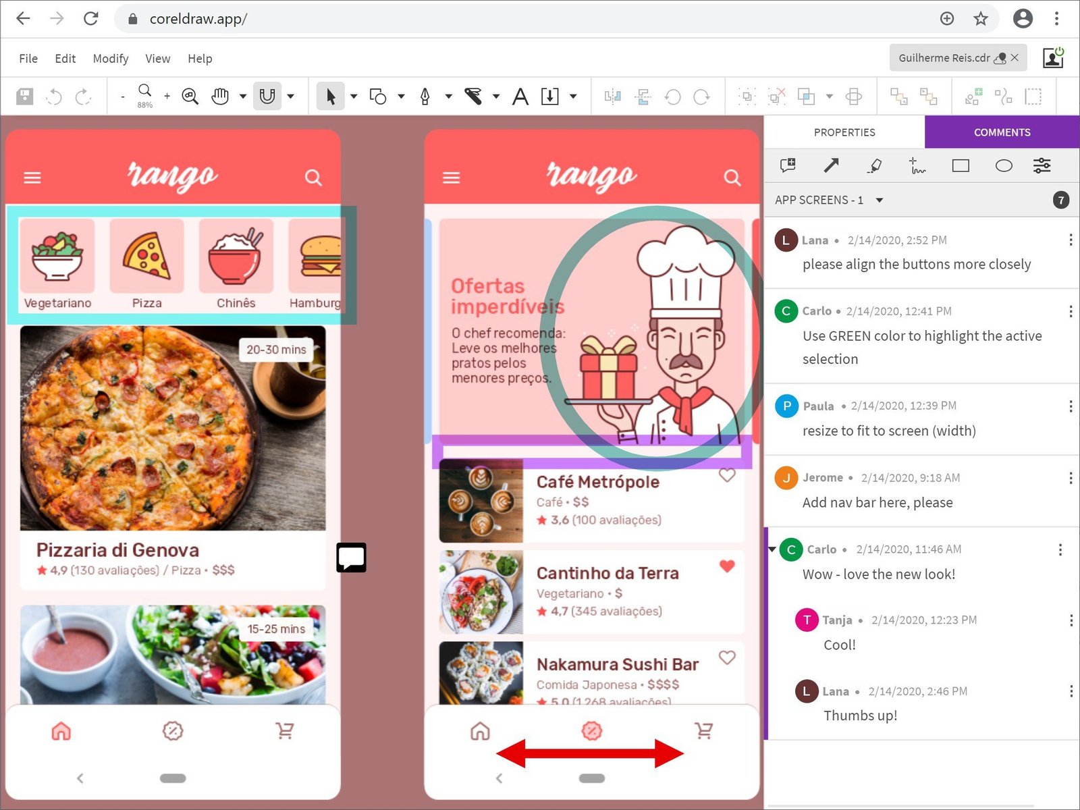Rotate selection clockwise
The width and height of the screenshot is (1080, 810).
point(702,97)
